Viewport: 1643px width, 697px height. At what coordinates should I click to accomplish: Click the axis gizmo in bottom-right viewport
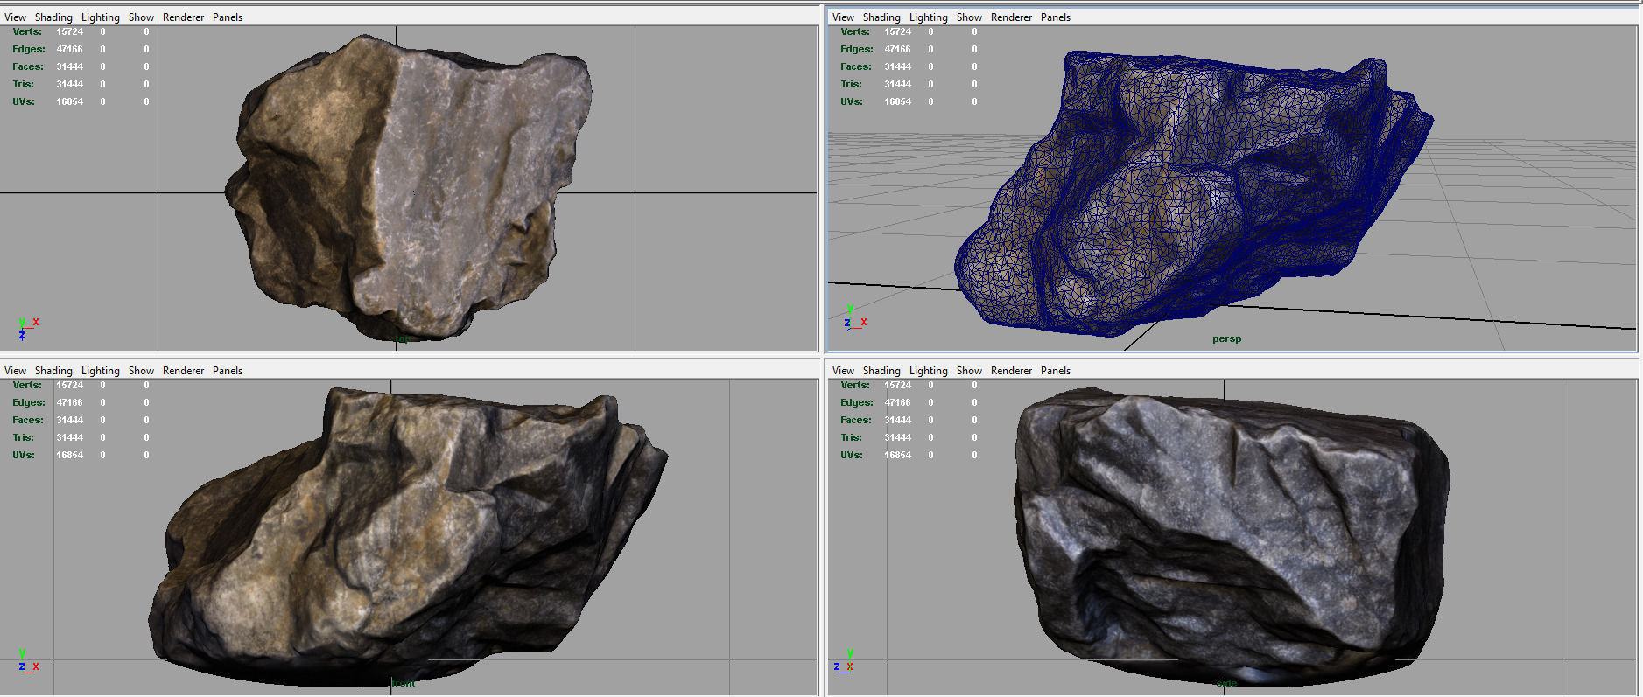pyautogui.click(x=844, y=660)
